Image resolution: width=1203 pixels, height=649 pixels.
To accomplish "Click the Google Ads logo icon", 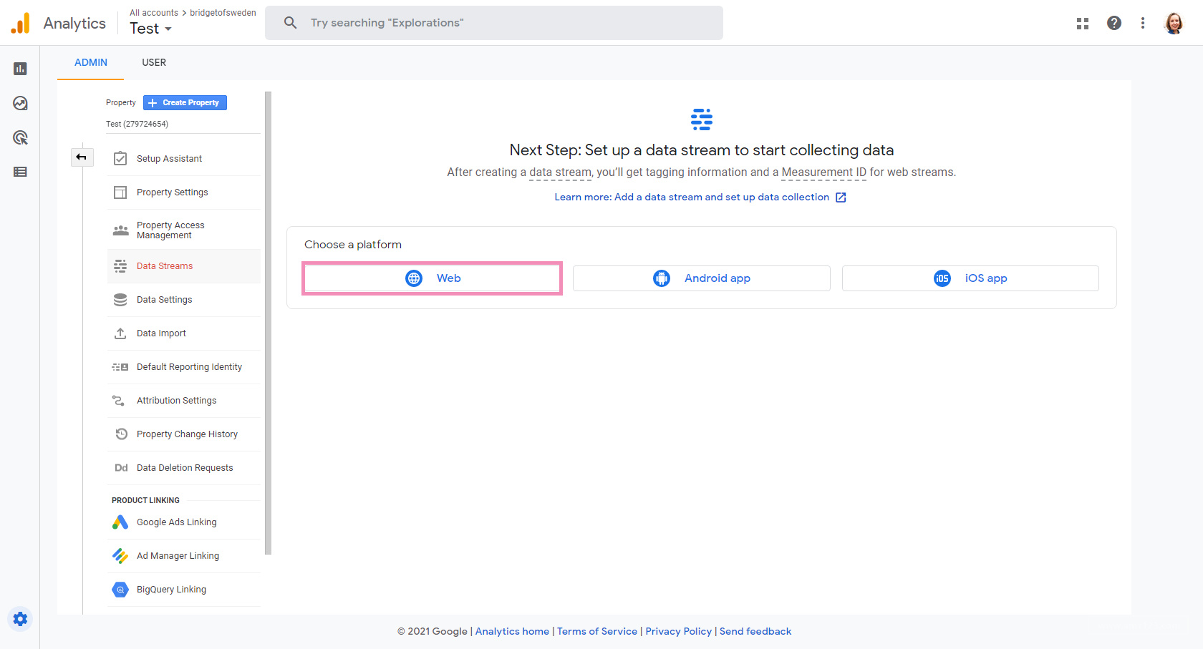I will [x=120, y=522].
